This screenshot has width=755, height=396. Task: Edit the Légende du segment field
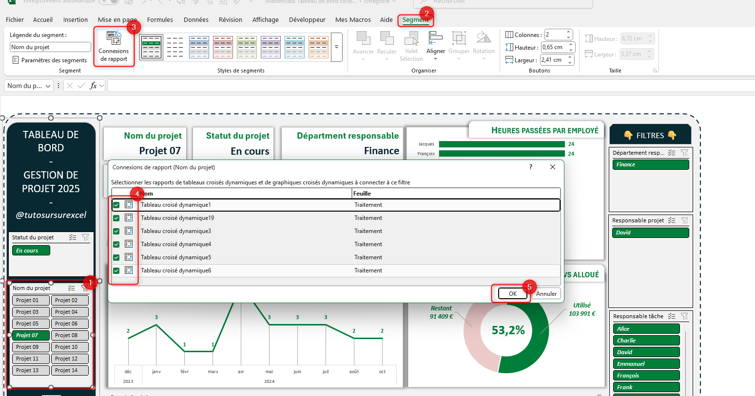[x=50, y=47]
